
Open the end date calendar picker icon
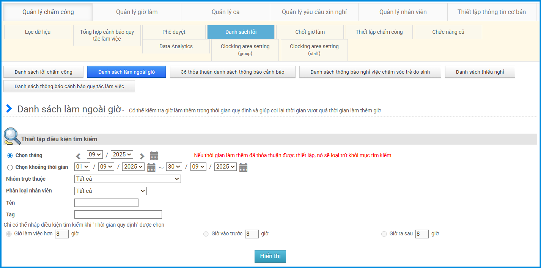[x=243, y=167]
